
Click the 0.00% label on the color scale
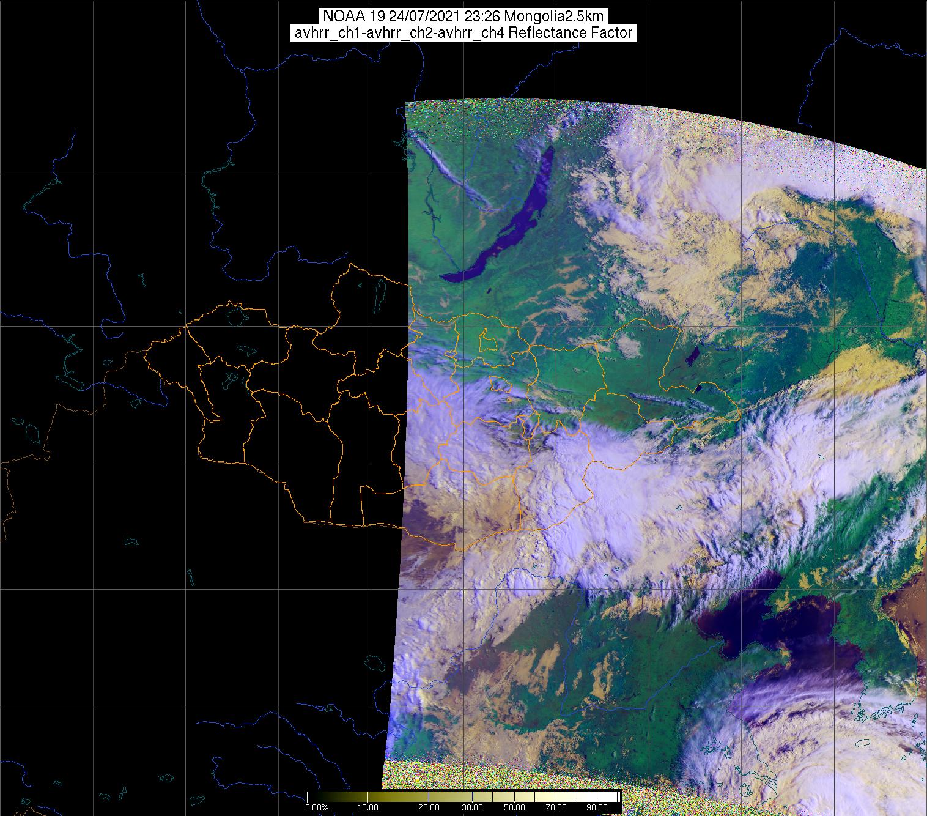(317, 809)
